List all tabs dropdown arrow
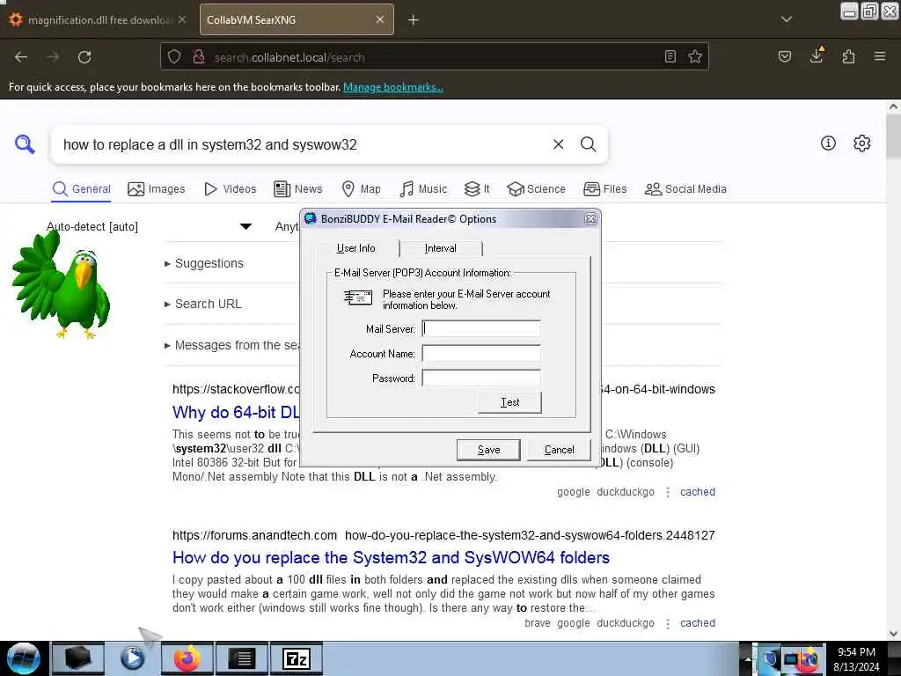 point(787,19)
